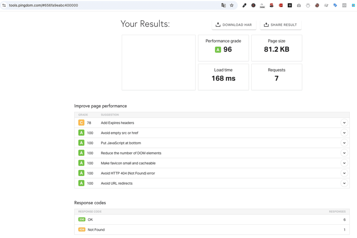Expand Avoid empty src or href row
This screenshot has height=238, width=357.
pos(344,133)
